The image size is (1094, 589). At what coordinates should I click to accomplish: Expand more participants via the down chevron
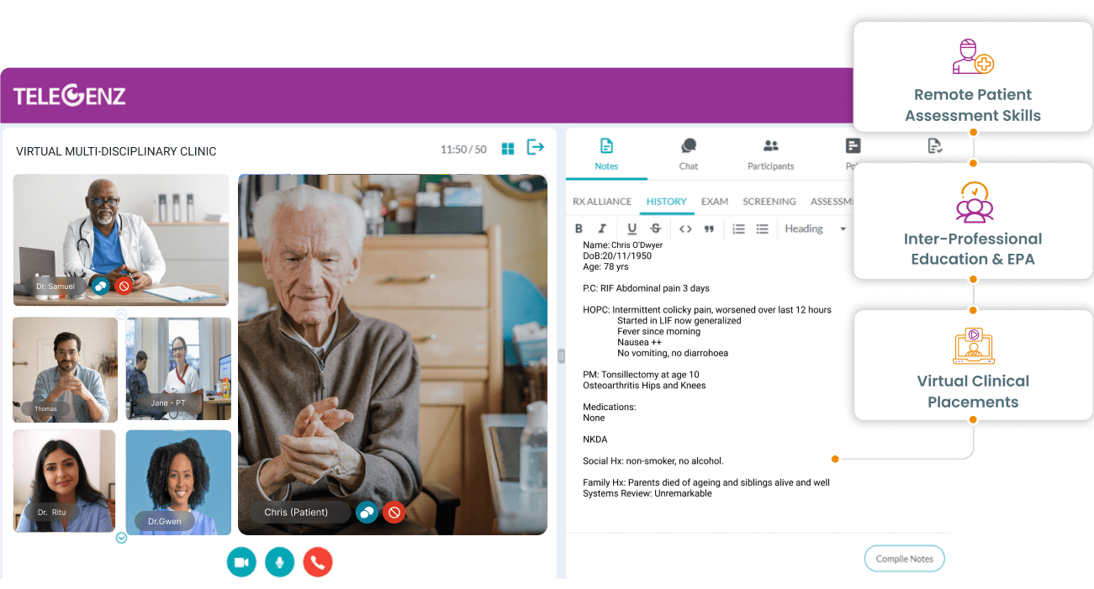tap(120, 538)
